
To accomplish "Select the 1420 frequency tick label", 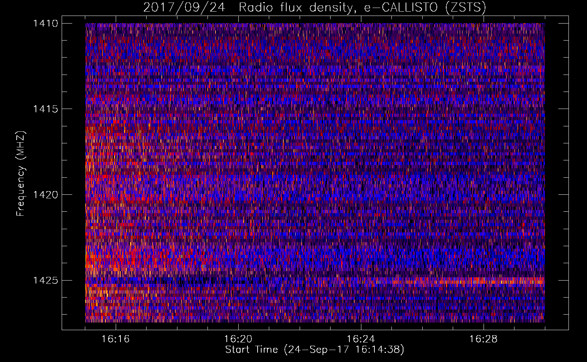I will click(45, 195).
